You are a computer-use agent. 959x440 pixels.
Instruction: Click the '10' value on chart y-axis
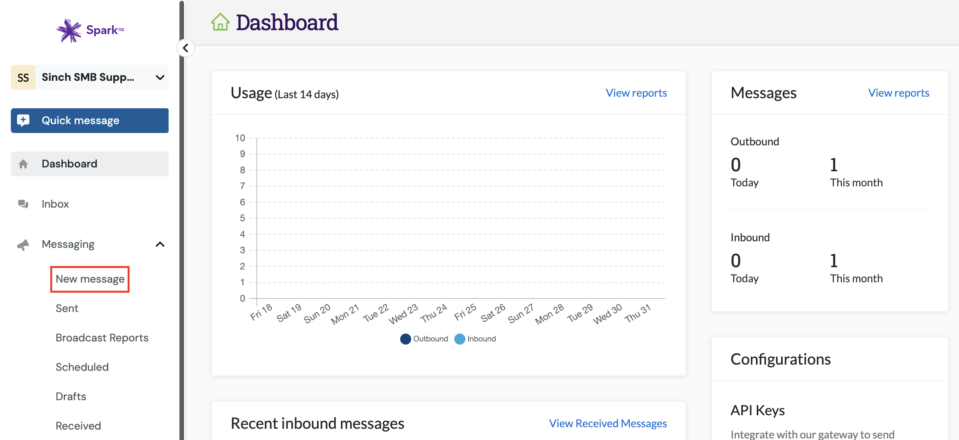pos(240,138)
